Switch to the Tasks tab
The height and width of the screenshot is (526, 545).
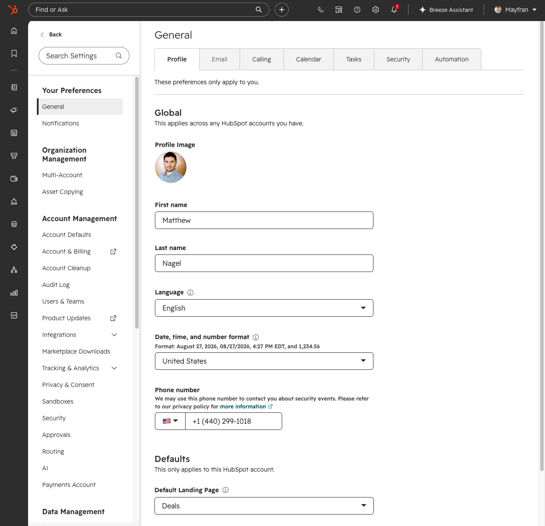(354, 59)
